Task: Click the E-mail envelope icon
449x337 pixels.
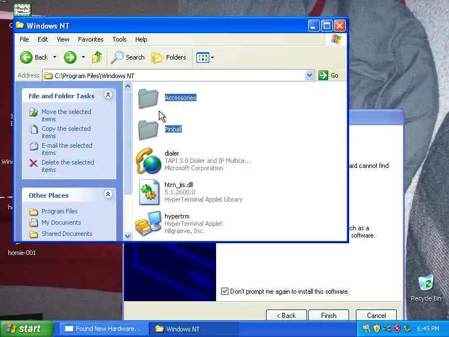Action: coord(34,146)
